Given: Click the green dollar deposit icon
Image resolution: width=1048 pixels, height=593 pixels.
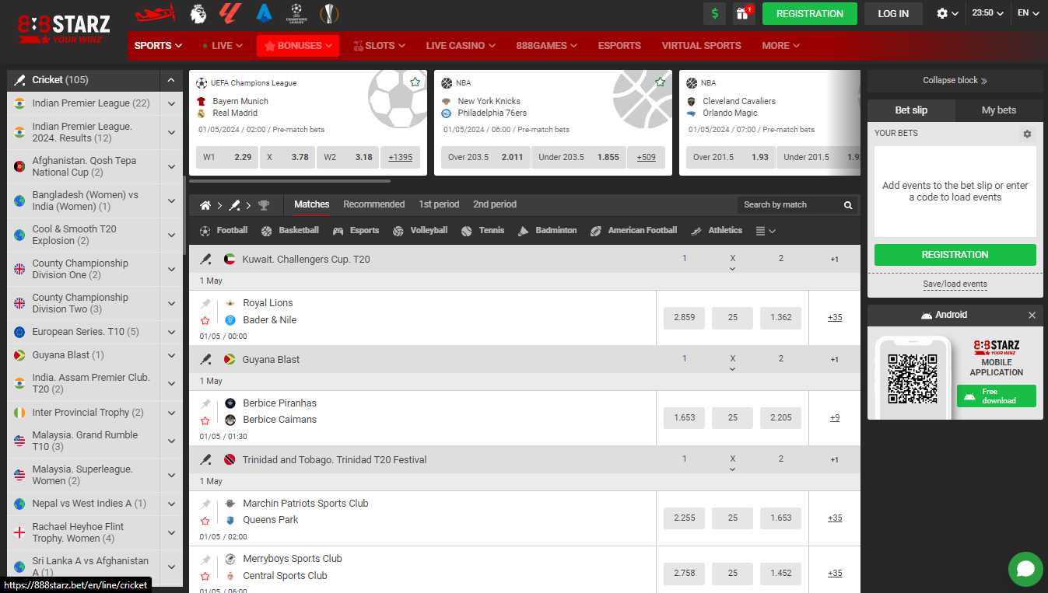Looking at the screenshot, I should click(x=714, y=13).
